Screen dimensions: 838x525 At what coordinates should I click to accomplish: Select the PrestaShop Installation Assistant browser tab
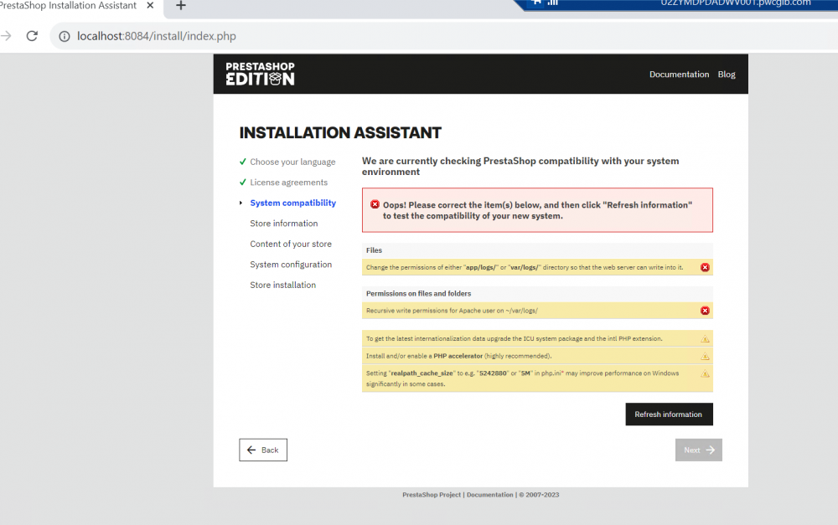(75, 6)
